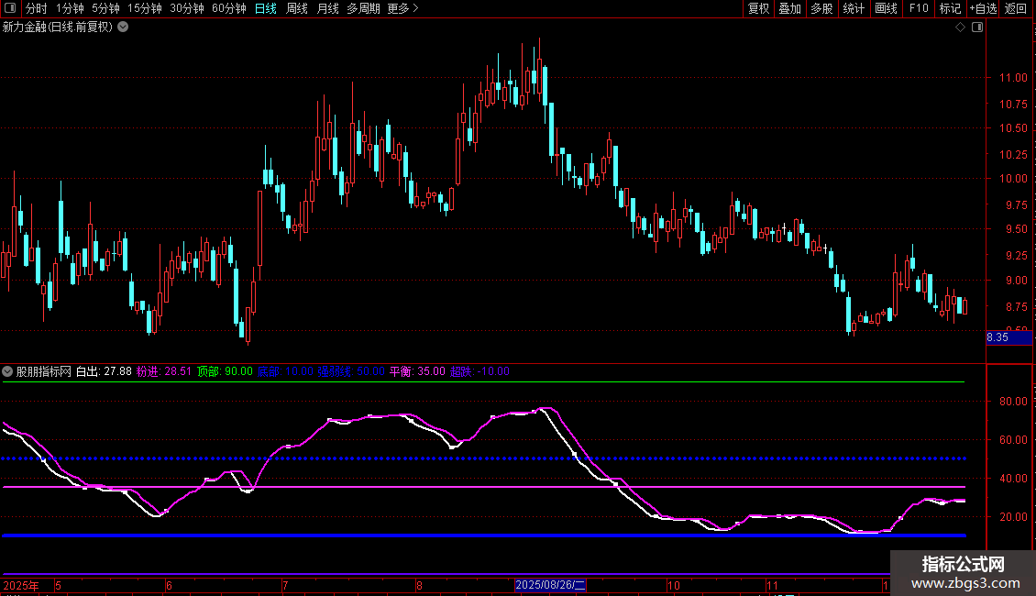Switch to 分时 intraday view

click(x=36, y=9)
